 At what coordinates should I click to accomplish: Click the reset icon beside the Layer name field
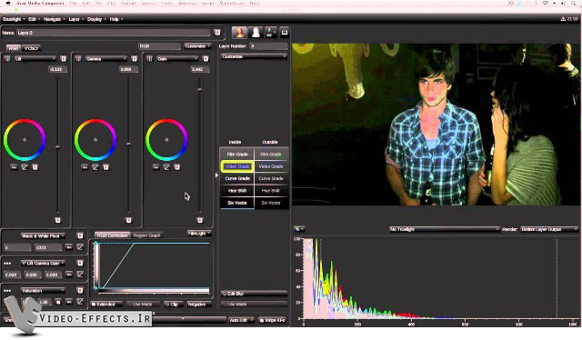217,33
